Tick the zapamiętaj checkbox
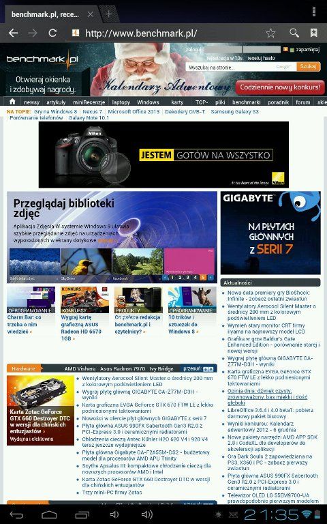This screenshot has width=327, height=524. click(x=292, y=50)
